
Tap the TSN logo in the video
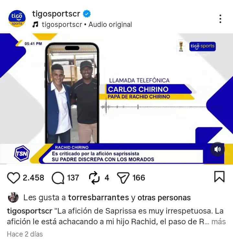point(22,153)
